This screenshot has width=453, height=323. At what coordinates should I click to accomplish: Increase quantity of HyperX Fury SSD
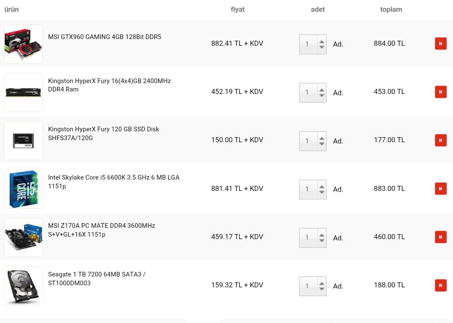322,138
